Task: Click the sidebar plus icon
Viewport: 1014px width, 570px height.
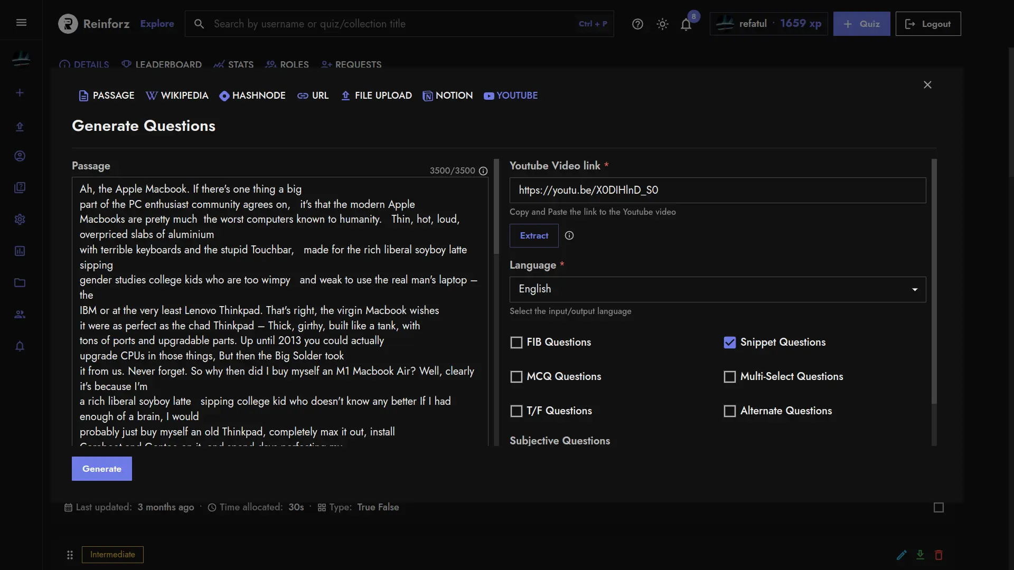Action: 20,93
